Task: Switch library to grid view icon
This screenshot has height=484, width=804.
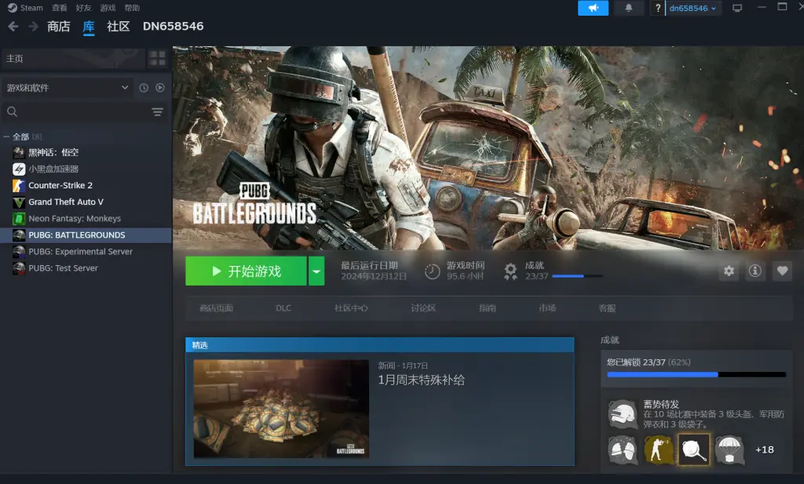Action: click(x=158, y=59)
